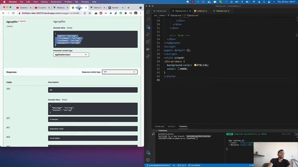
Task: Click the signupDto example JSON body
Action: coord(95,39)
